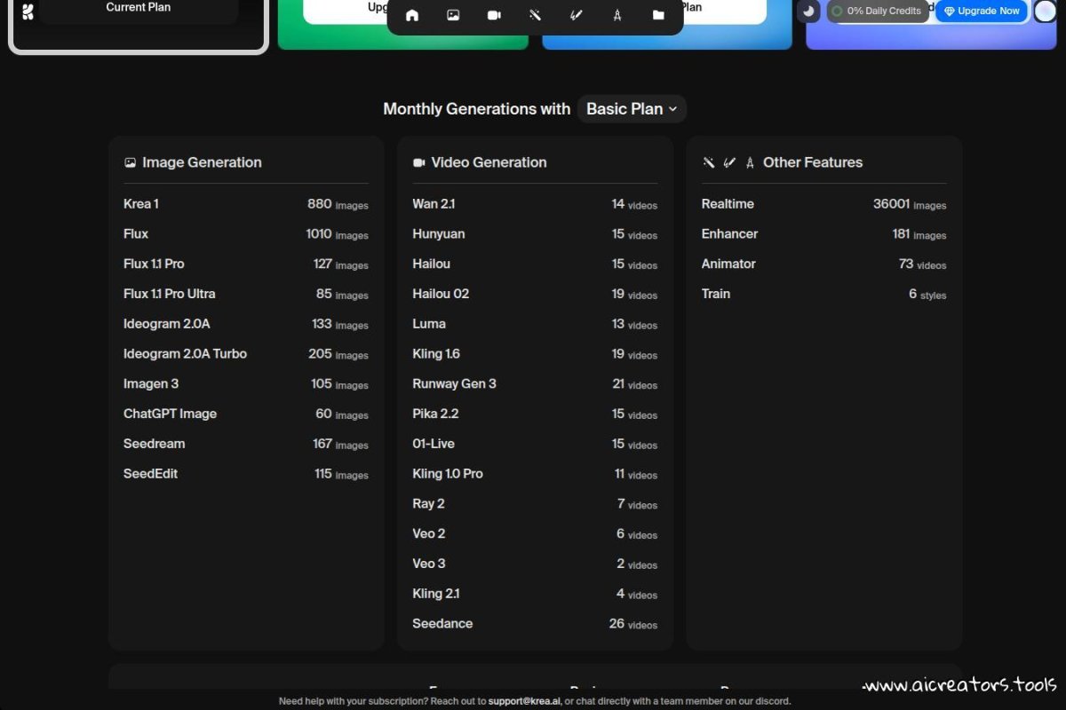Select the Krea 1 row in Image Generation

click(245, 204)
